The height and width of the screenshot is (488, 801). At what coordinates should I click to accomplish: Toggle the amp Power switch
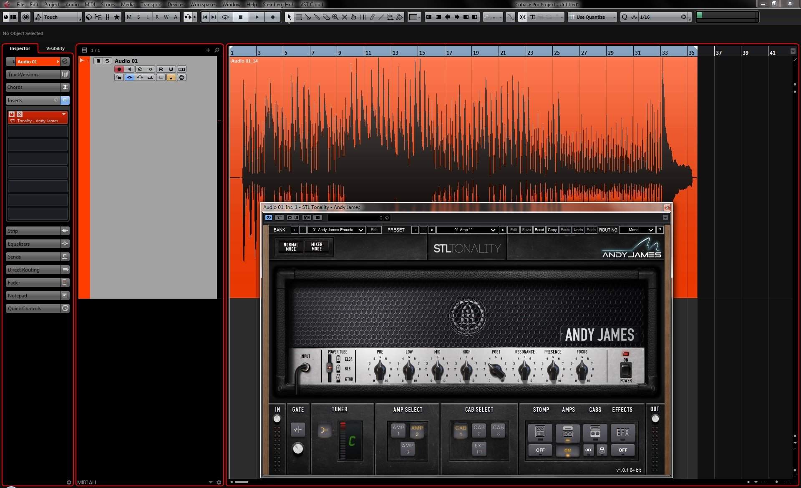click(625, 370)
